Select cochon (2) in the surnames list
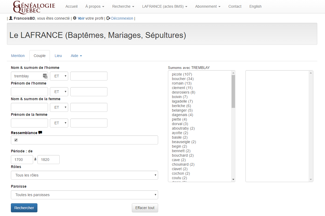The height and width of the screenshot is (216, 325). pos(181,173)
